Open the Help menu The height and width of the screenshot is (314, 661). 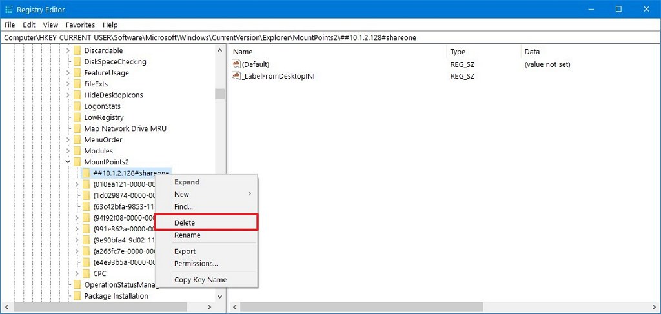click(110, 25)
